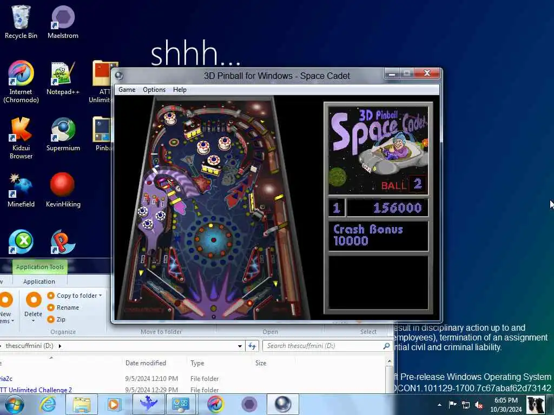The image size is (554, 415).
Task: Refresh the Explorer folder view
Action: (252, 346)
